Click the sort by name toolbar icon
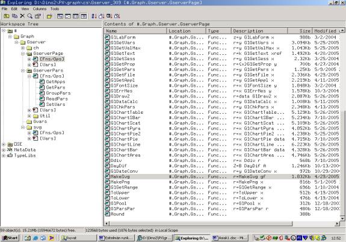This screenshot has width=346, height=242. (x=94, y=16)
